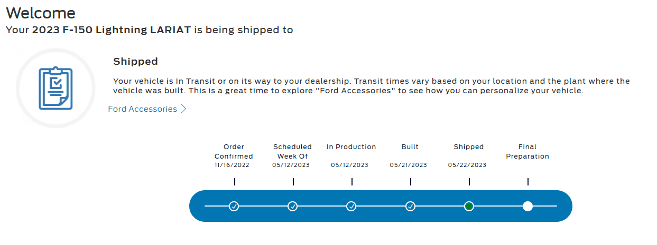Select the Order Confirmed step label
657x245 pixels.
coord(234,152)
